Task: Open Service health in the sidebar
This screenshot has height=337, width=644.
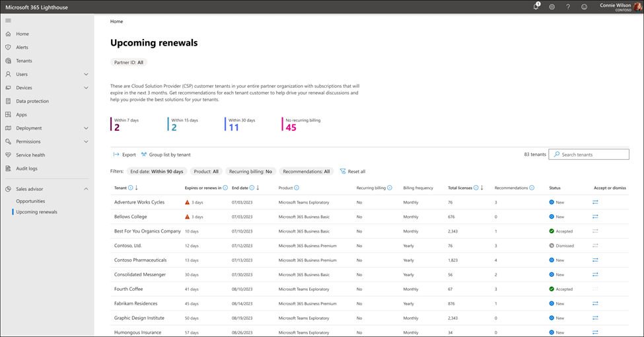Action: [x=30, y=155]
